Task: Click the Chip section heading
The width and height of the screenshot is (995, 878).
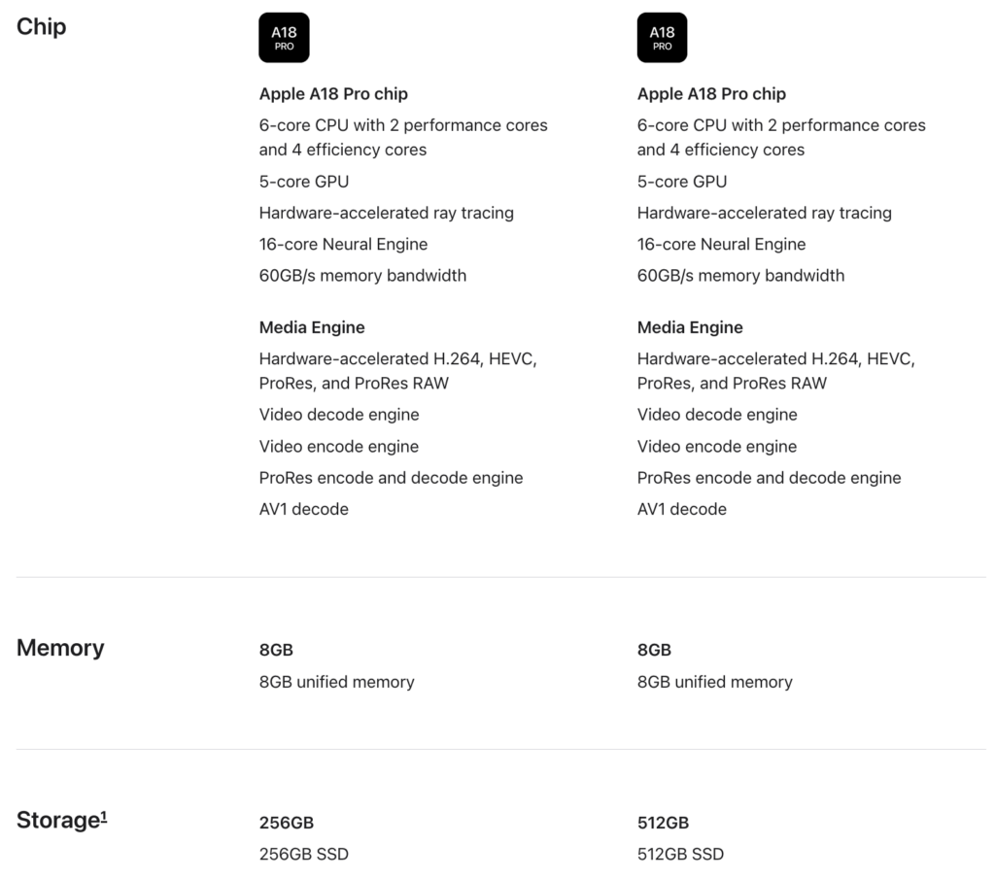Action: point(42,26)
